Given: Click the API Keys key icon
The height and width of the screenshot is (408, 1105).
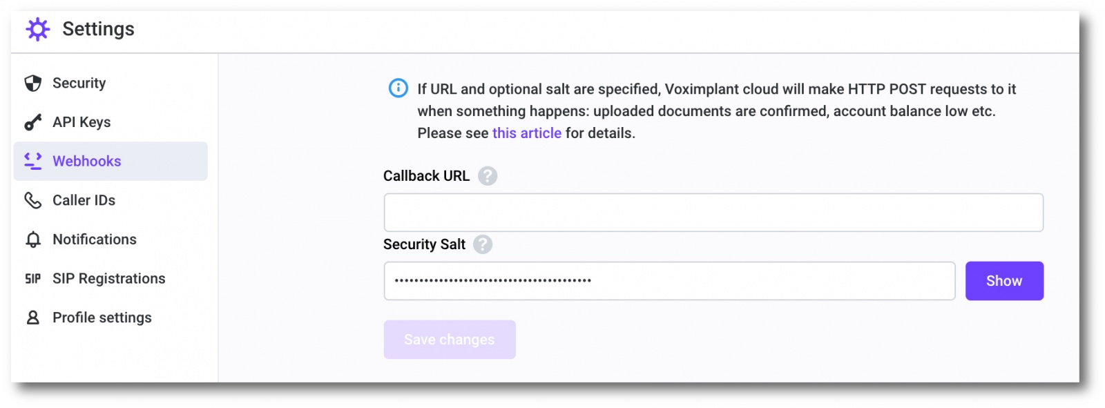Looking at the screenshot, I should 32,122.
